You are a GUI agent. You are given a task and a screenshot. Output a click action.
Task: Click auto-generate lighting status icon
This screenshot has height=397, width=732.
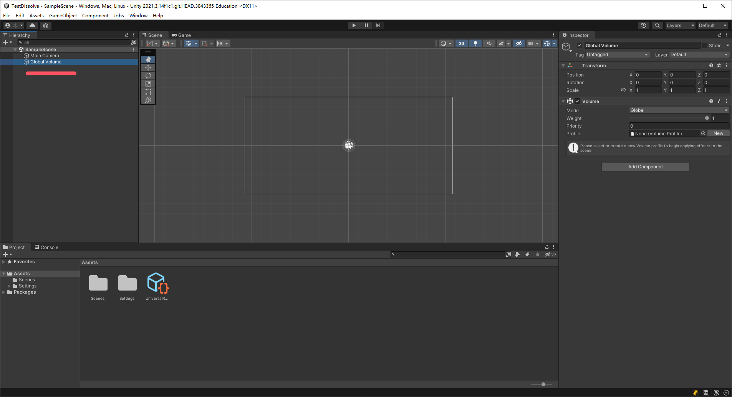(x=716, y=393)
